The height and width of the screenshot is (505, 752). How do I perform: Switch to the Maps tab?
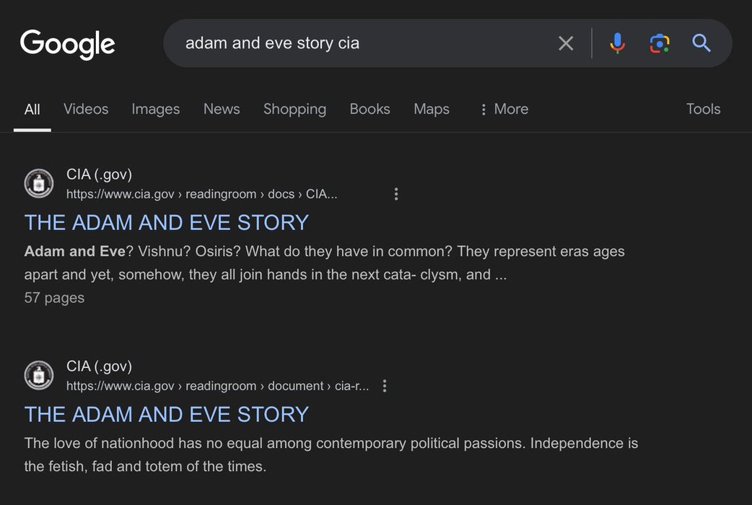pyautogui.click(x=432, y=109)
